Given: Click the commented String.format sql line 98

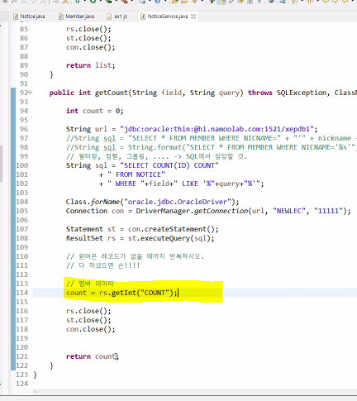Looking at the screenshot, I should pos(212,147).
